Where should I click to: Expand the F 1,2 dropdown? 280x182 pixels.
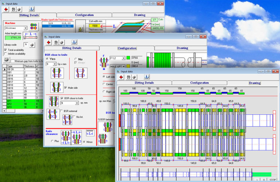click(x=123, y=58)
